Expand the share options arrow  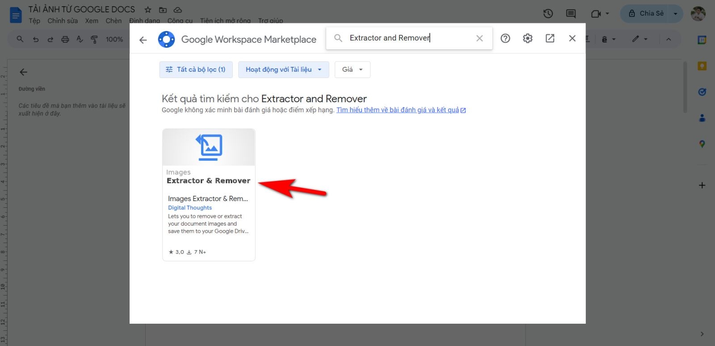(x=676, y=13)
